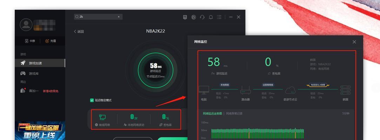The image size is (380, 140).
Task: Open the 卡券 coupon icon
Action: 26,41
